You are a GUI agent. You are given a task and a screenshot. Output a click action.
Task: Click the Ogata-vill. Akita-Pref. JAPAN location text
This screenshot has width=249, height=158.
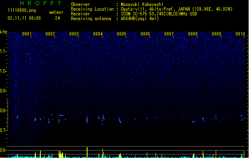click(177, 9)
